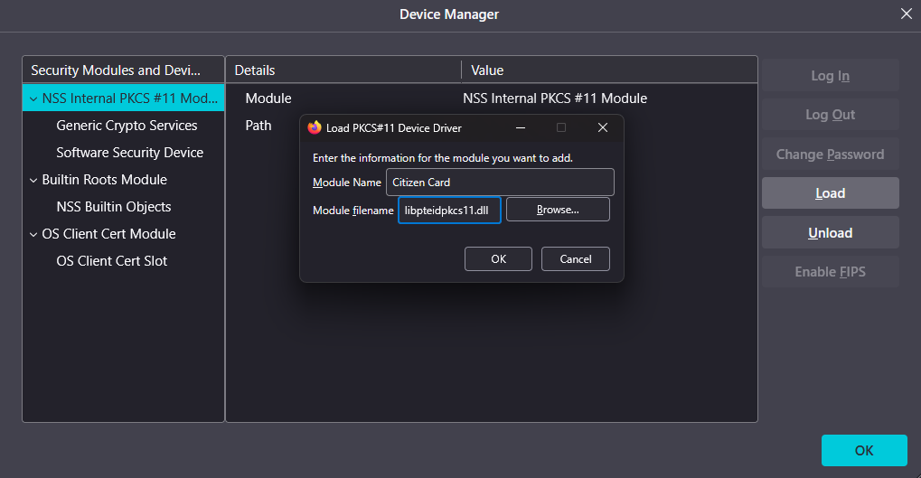Click the Module Name text field

(500, 183)
